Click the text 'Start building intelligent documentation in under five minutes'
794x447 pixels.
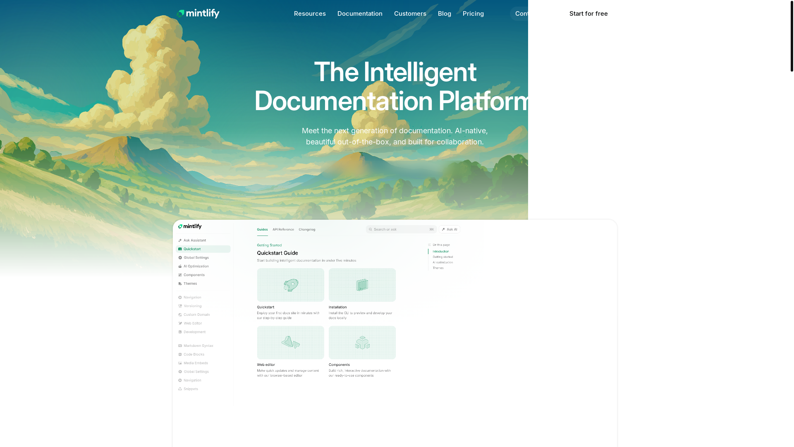click(306, 261)
